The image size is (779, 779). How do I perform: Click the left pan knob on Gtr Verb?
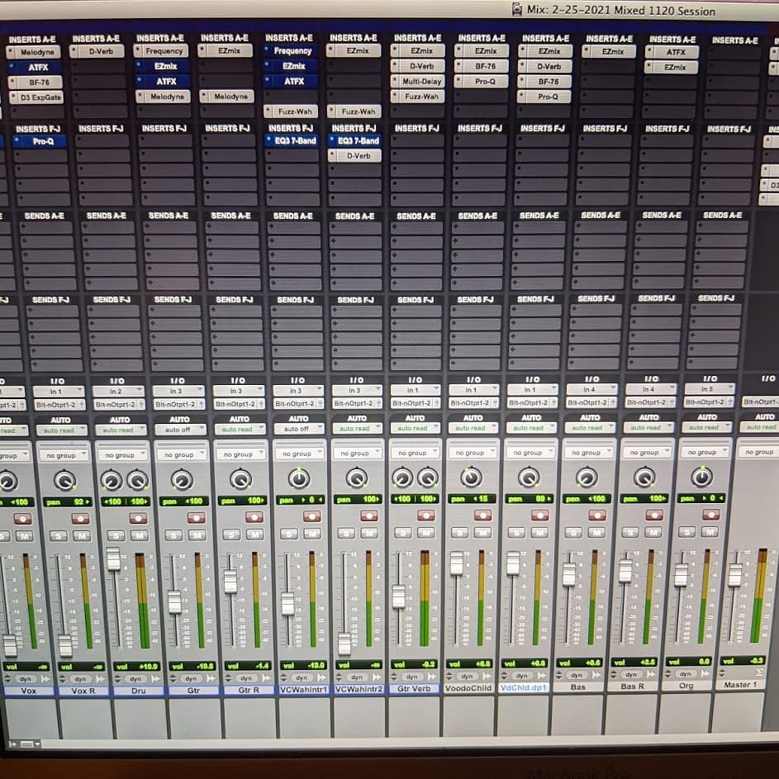[x=402, y=477]
